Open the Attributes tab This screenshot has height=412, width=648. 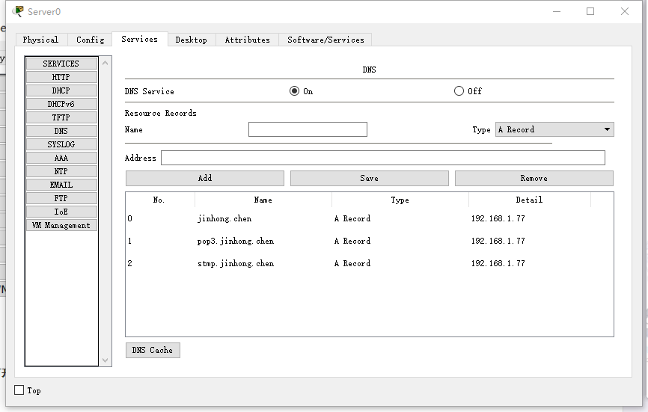pyautogui.click(x=247, y=40)
